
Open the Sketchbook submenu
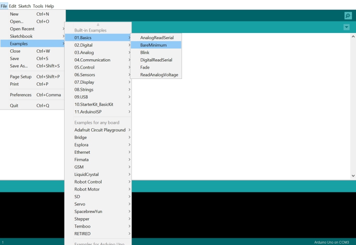pos(21,36)
